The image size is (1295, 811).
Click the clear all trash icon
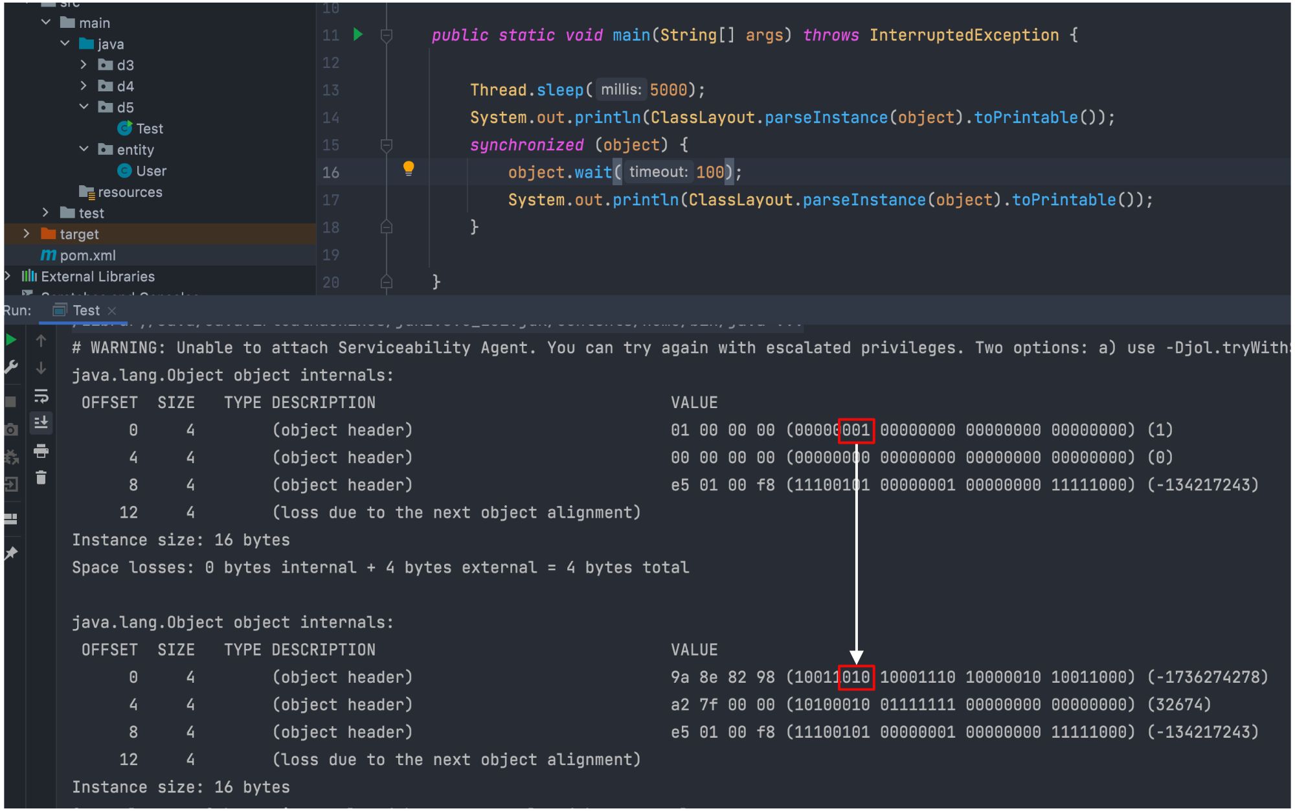coord(41,478)
